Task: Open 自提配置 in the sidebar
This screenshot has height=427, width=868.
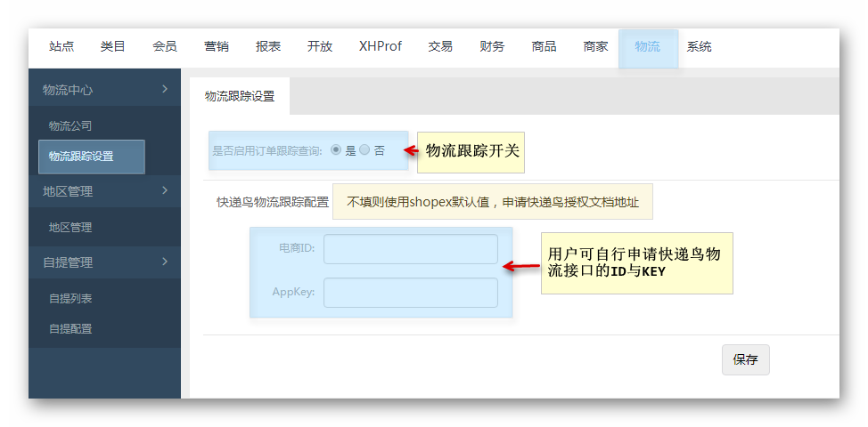Action: [x=70, y=328]
